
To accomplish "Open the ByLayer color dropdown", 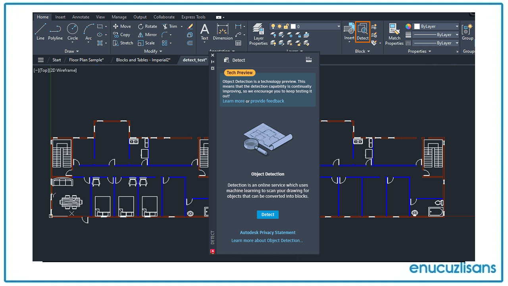I will (x=457, y=26).
